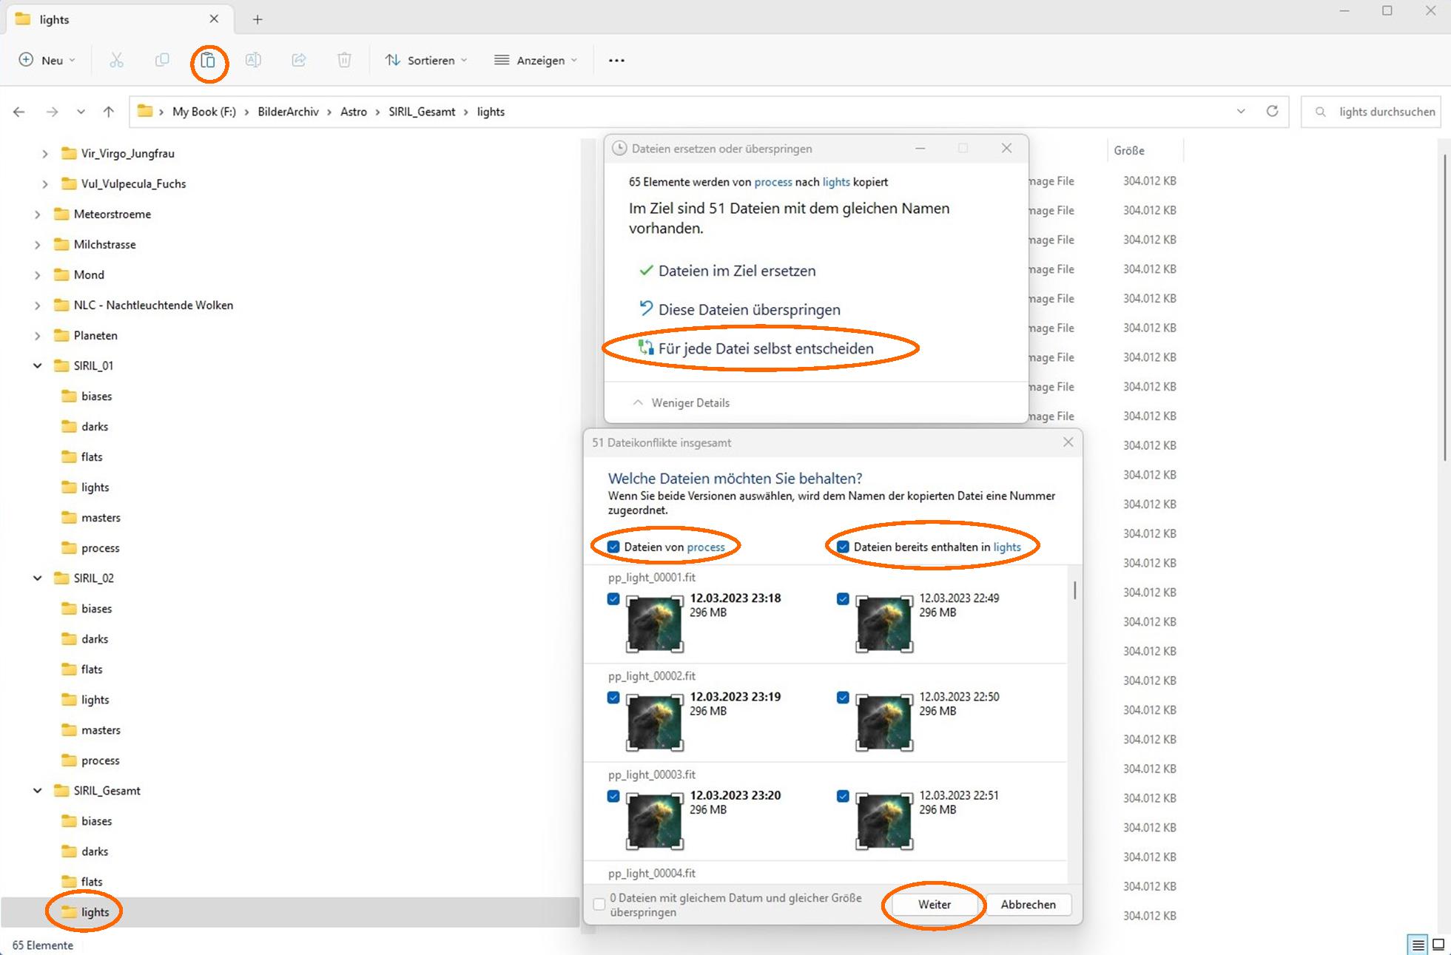
Task: Click the Abbrechen button
Action: pyautogui.click(x=1028, y=904)
